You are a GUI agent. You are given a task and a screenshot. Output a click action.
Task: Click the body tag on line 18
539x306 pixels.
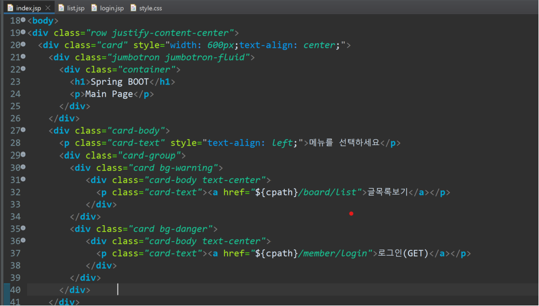click(43, 21)
